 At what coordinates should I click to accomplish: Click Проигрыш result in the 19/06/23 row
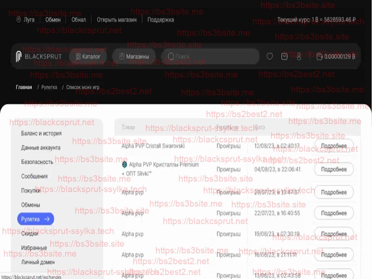click(228, 234)
